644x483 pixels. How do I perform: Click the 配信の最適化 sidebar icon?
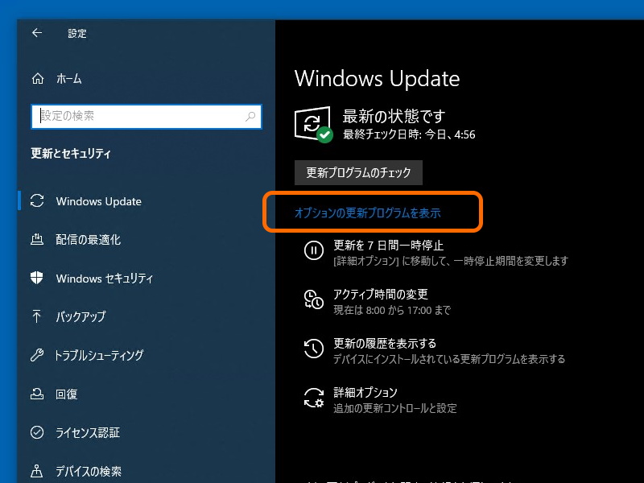coord(38,240)
